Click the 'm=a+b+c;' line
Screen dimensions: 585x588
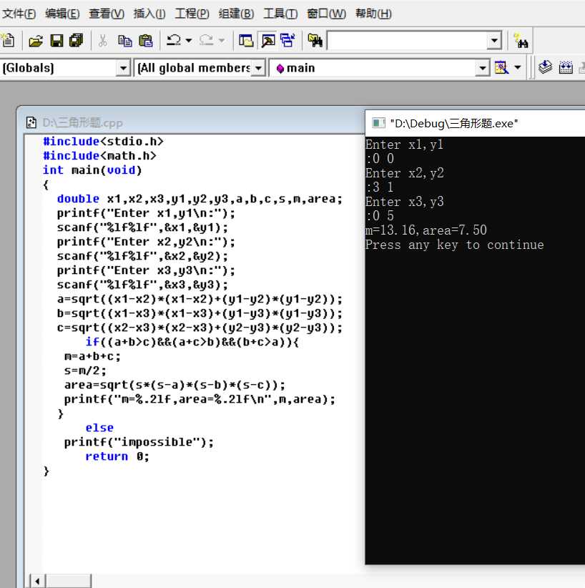point(92,356)
